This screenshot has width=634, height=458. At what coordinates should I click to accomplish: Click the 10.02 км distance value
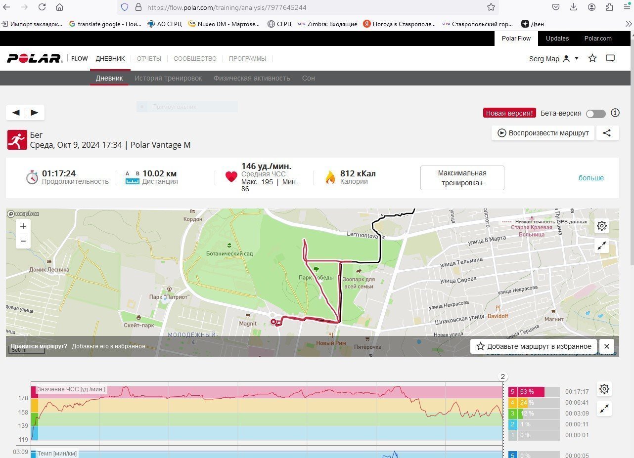[x=159, y=173]
